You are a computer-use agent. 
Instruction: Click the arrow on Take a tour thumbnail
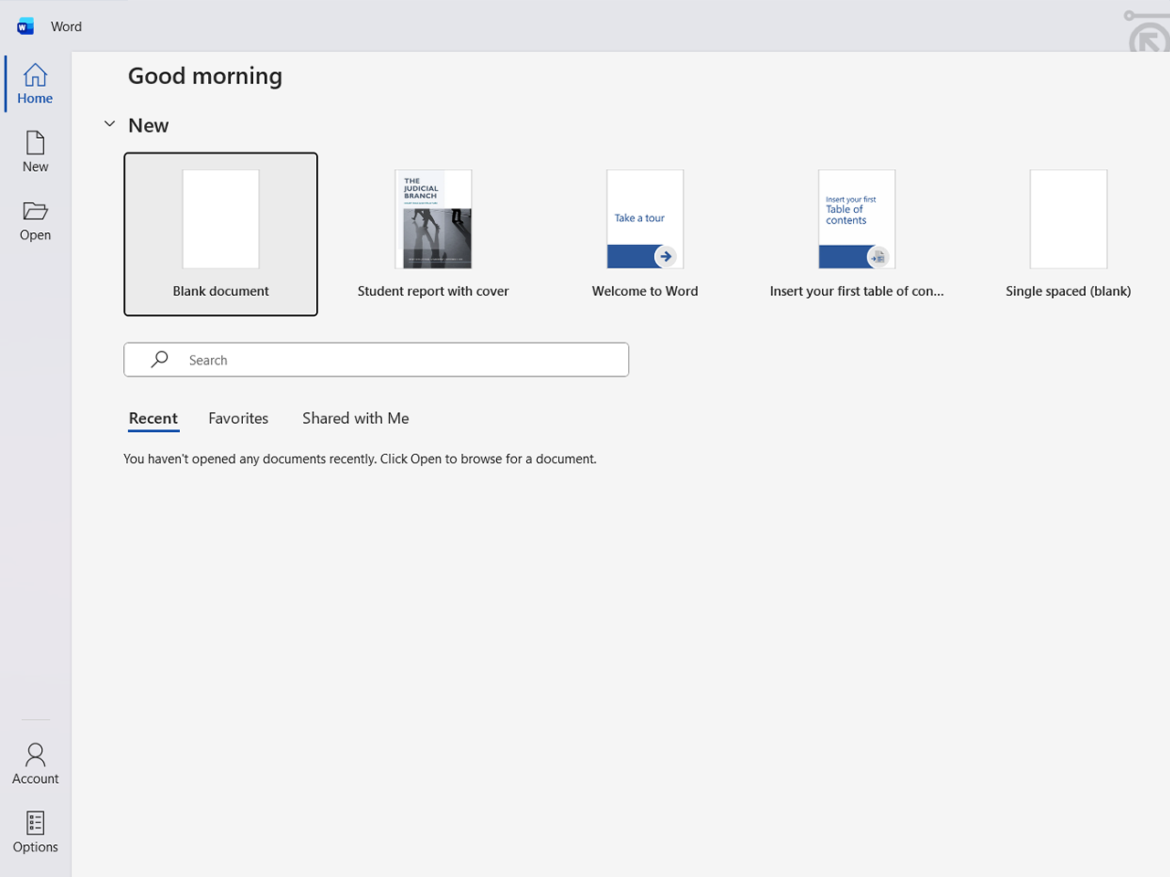(x=666, y=257)
